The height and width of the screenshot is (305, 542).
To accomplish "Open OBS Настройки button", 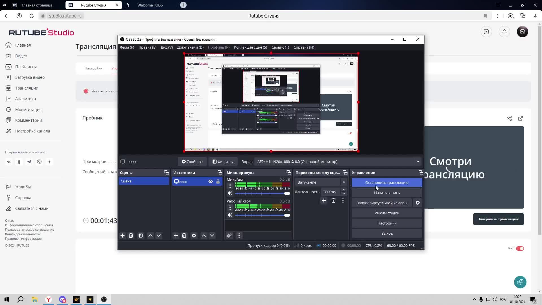I will (387, 223).
